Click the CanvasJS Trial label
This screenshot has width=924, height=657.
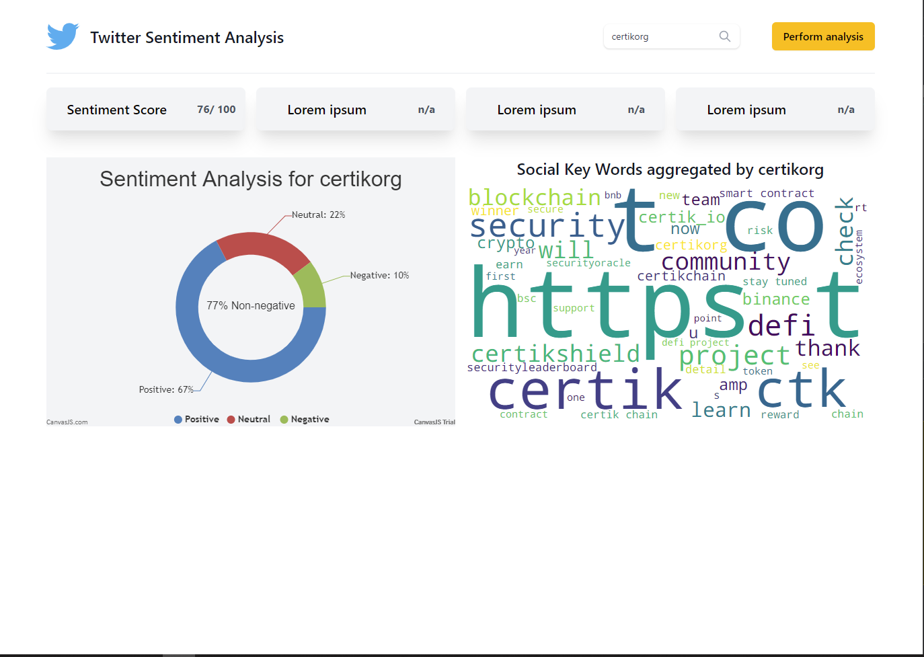434,422
